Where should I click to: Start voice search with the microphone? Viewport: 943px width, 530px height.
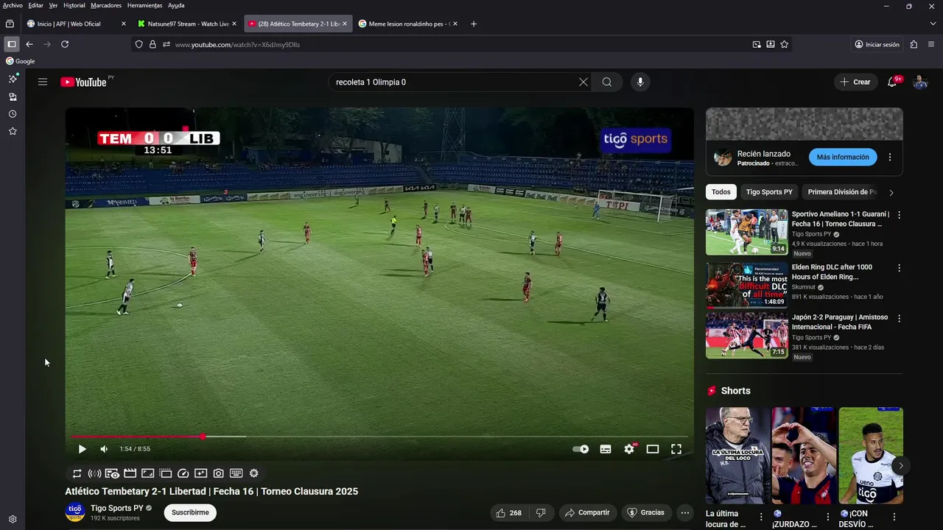[x=640, y=82]
